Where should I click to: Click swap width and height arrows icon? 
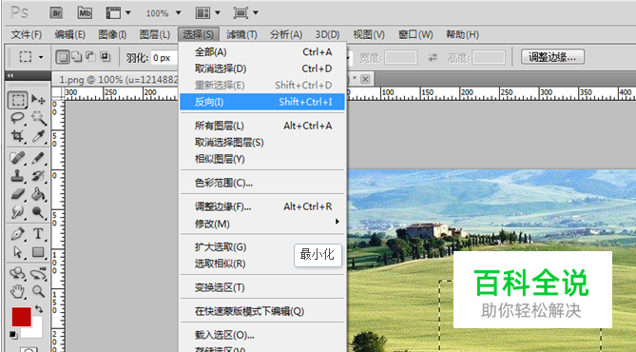click(x=433, y=58)
